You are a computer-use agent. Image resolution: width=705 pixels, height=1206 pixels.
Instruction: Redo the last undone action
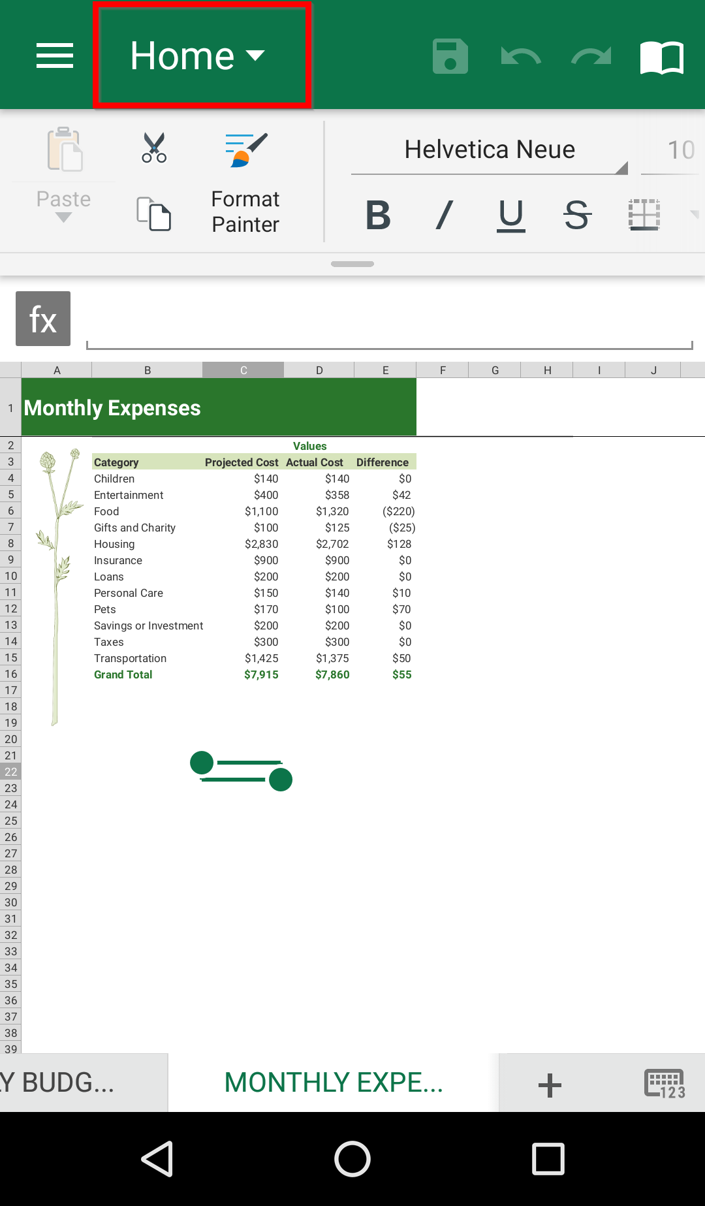click(x=591, y=57)
